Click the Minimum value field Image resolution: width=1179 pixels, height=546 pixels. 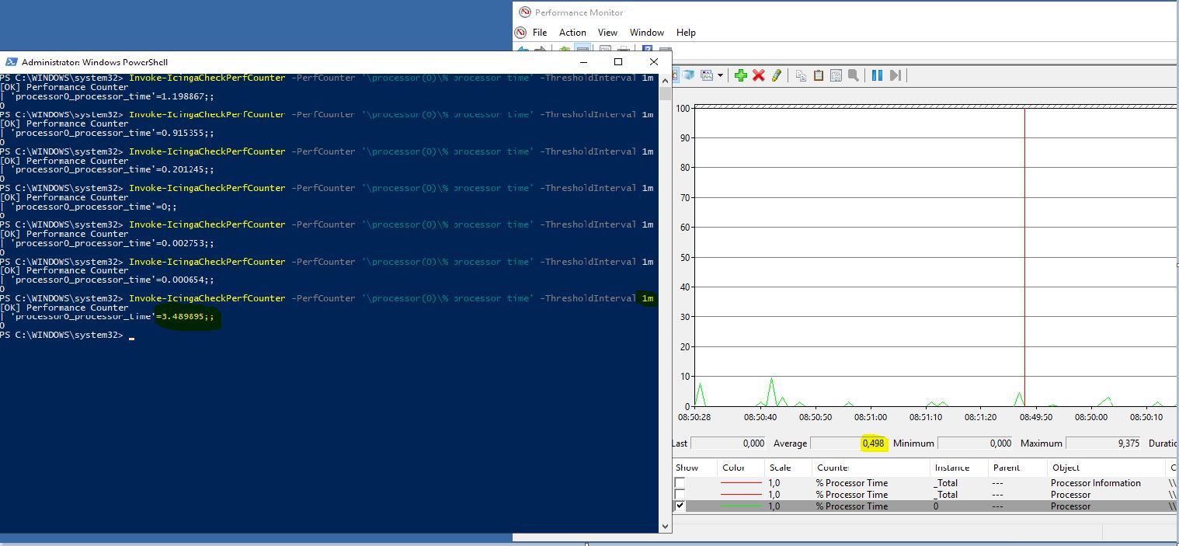976,443
